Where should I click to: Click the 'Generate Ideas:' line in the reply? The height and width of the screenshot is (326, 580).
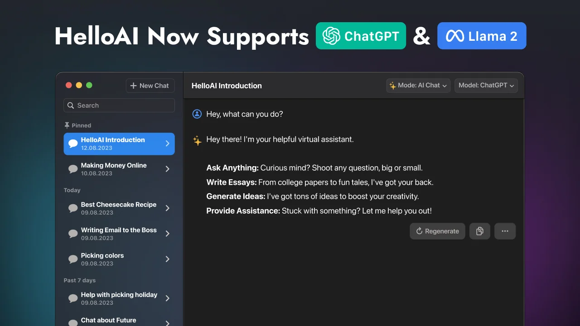313,197
